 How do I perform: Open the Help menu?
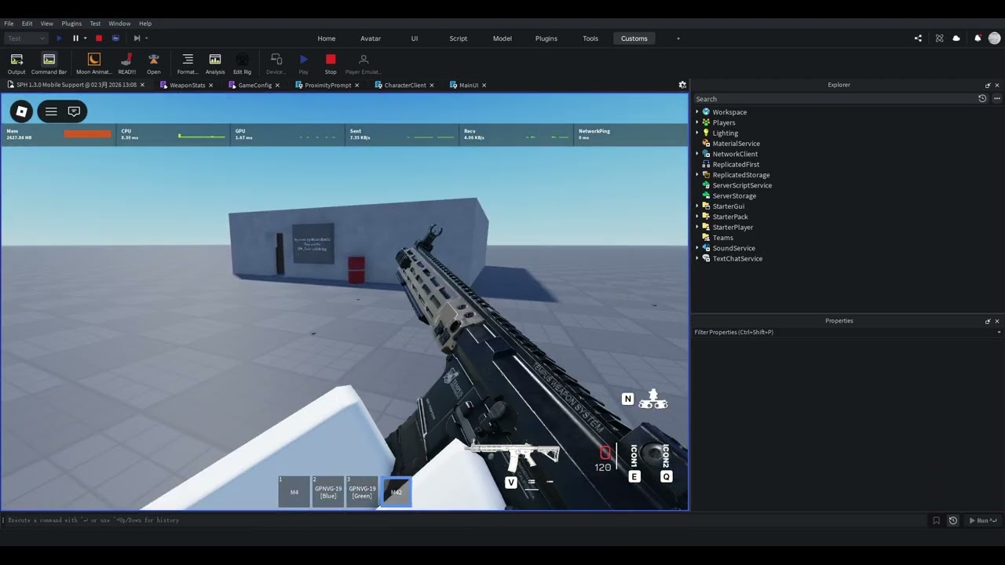click(145, 24)
